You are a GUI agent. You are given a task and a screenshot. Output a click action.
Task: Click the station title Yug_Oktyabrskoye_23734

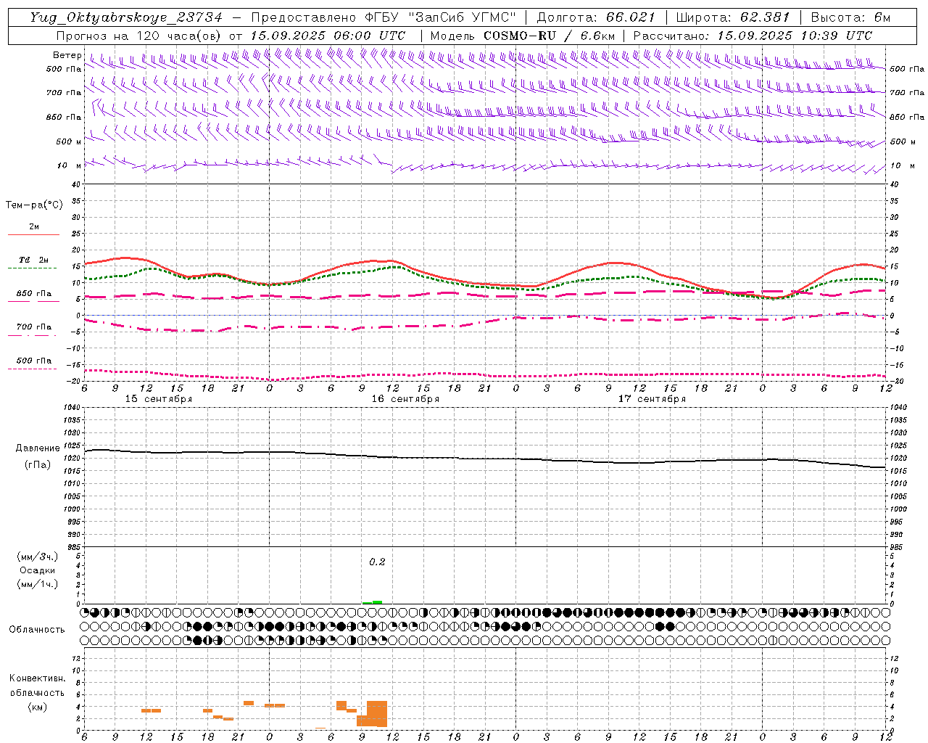[126, 17]
